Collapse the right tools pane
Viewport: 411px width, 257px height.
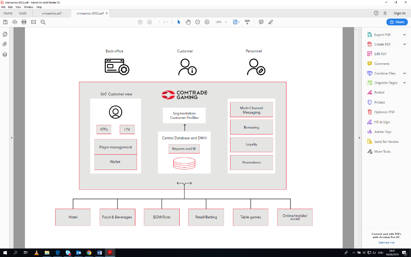pyautogui.click(x=359, y=138)
